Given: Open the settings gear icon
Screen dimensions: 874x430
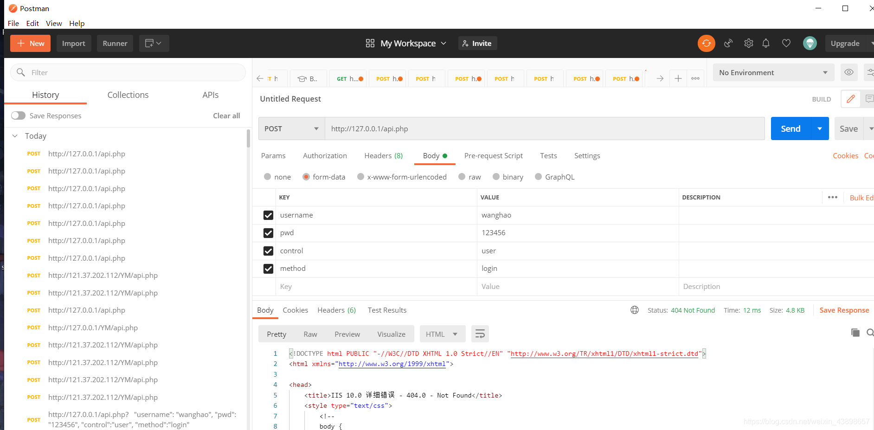Looking at the screenshot, I should point(748,43).
